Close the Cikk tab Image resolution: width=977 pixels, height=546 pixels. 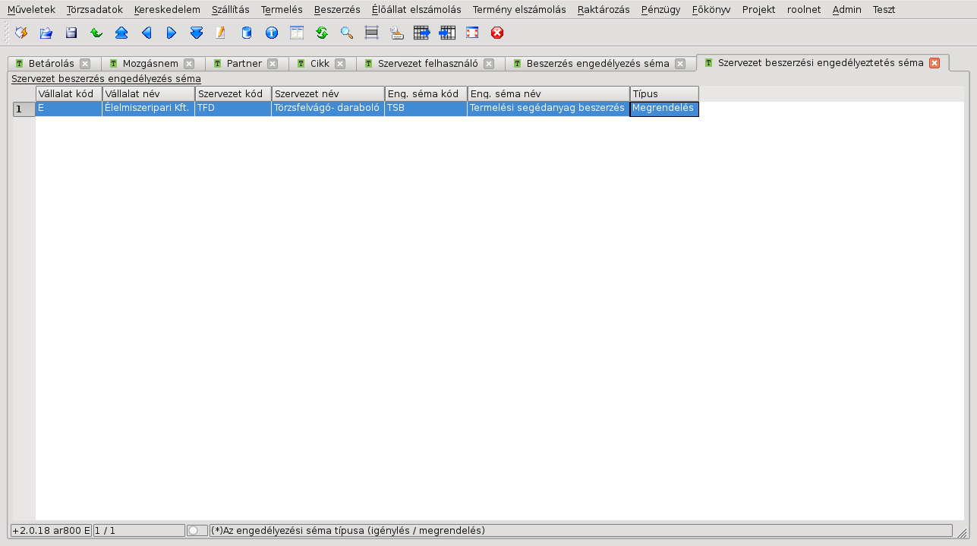point(340,64)
